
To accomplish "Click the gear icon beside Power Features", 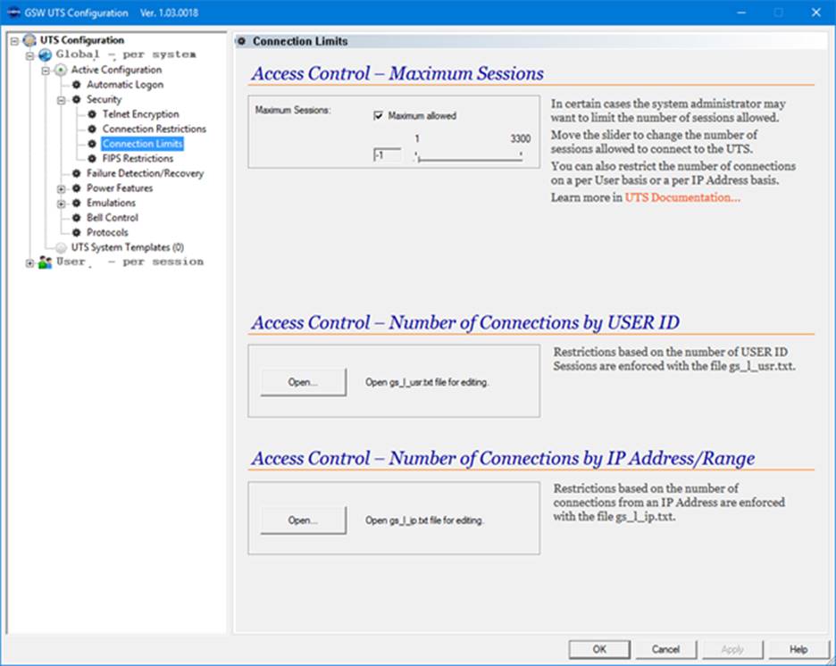I will tap(77, 188).
